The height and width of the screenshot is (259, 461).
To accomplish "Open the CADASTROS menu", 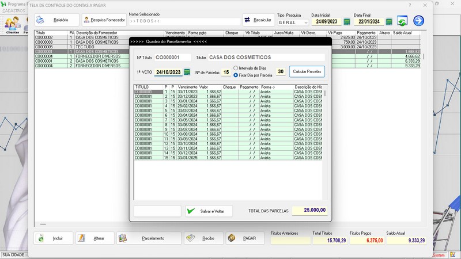I will point(13,11).
